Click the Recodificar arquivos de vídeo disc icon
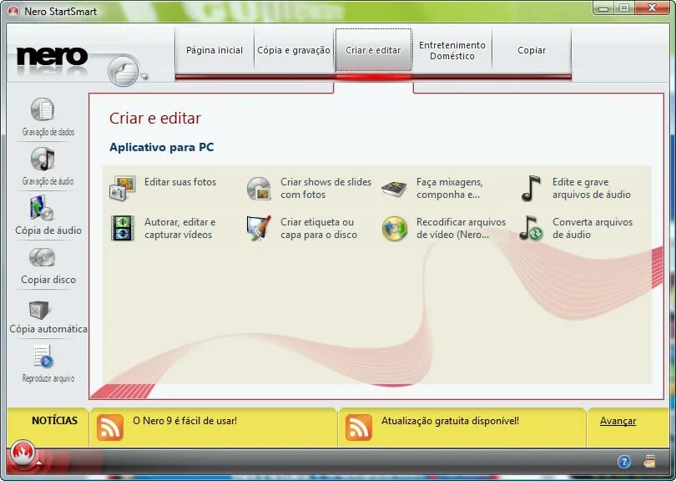This screenshot has width=676, height=481. (x=395, y=229)
